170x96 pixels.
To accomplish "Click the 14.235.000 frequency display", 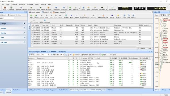I will point(157,8).
